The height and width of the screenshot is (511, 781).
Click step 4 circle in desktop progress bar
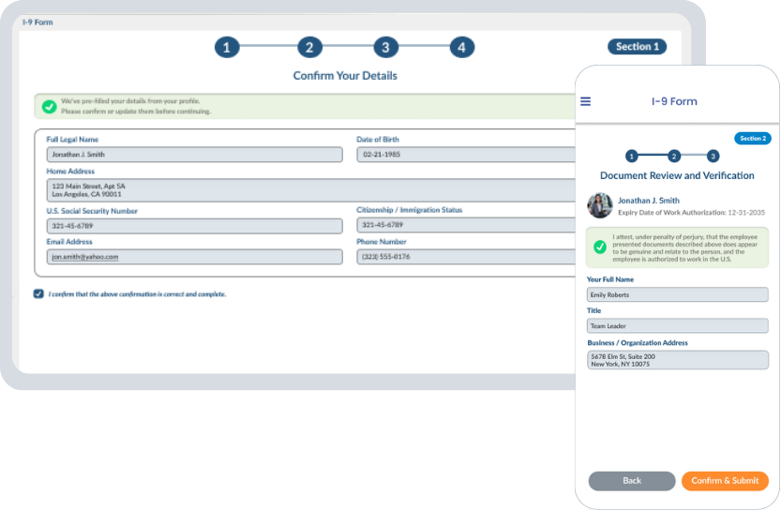461,47
